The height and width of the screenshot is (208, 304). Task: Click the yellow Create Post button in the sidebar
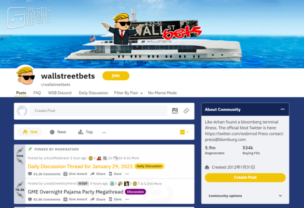(245, 177)
